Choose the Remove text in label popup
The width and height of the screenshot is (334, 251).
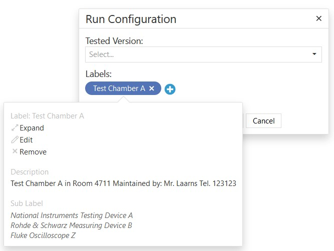(x=33, y=152)
